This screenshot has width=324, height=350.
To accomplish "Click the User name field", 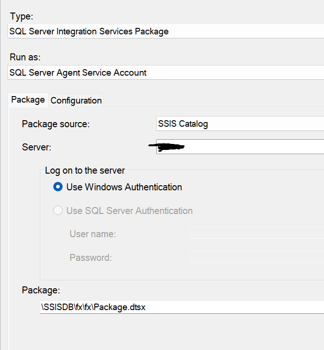I will 257,233.
